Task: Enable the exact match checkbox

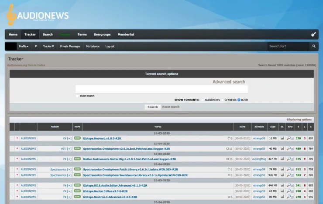Action: coord(77,96)
